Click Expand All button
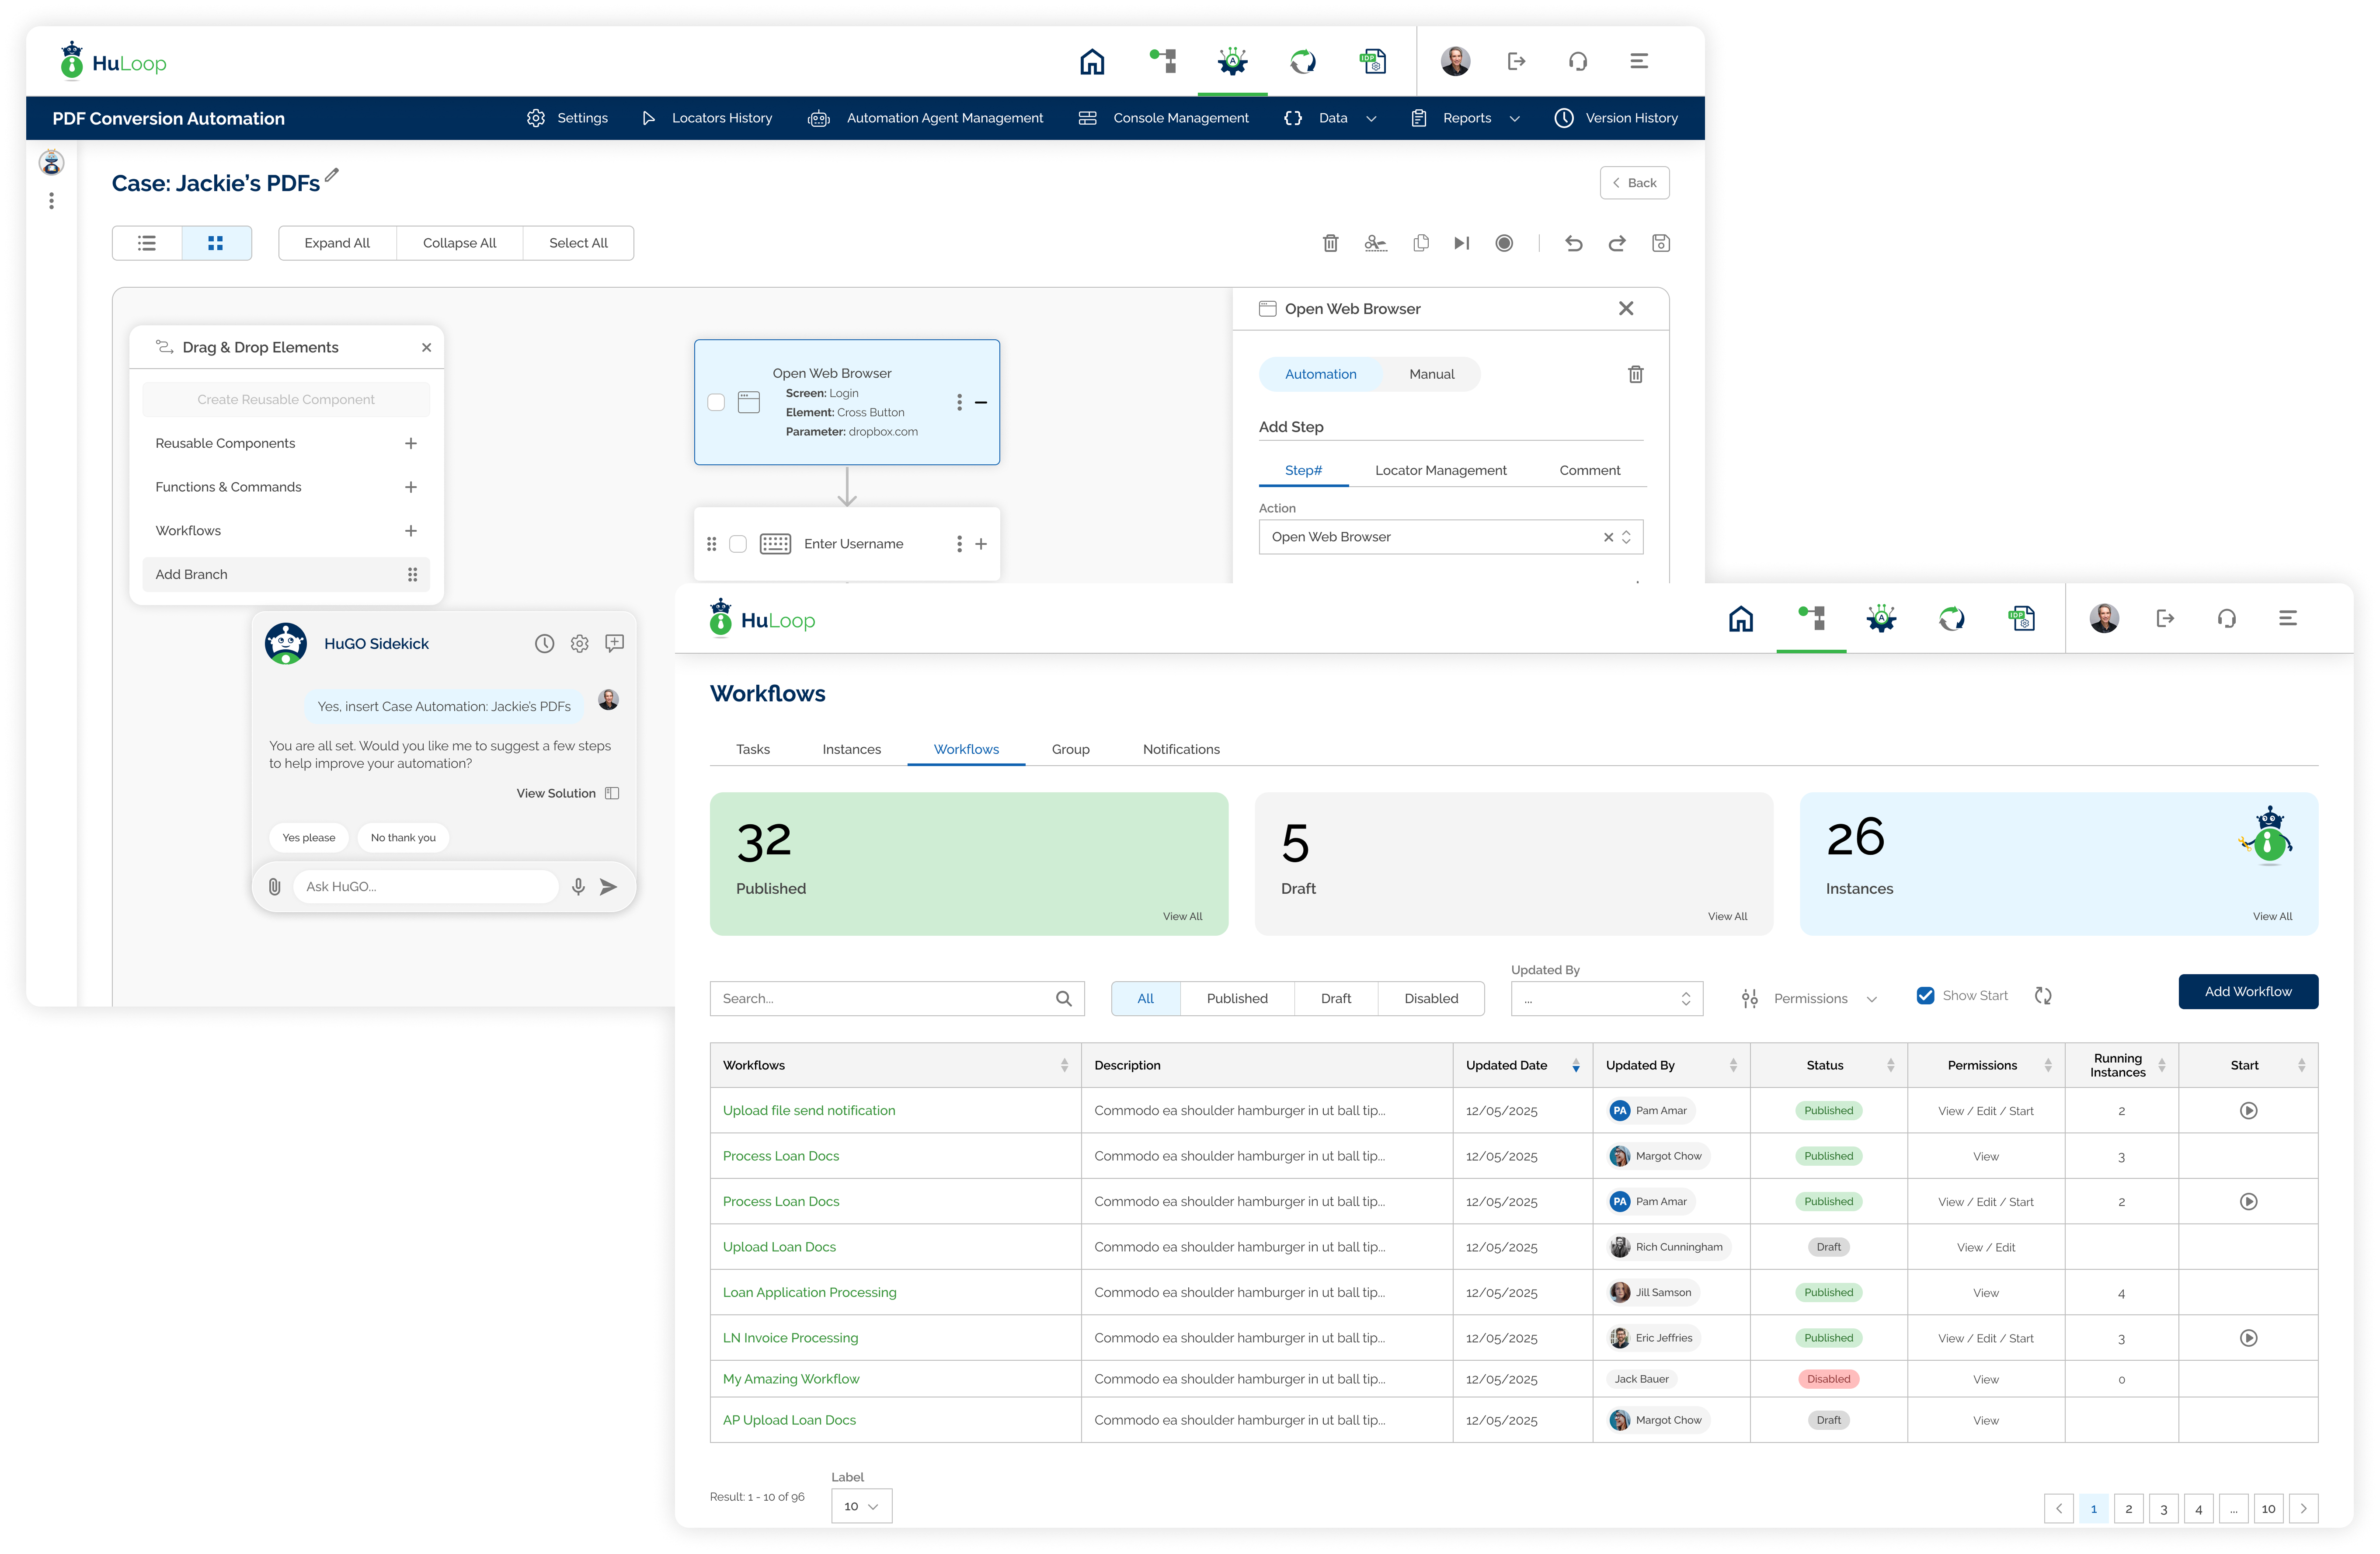 click(x=337, y=243)
